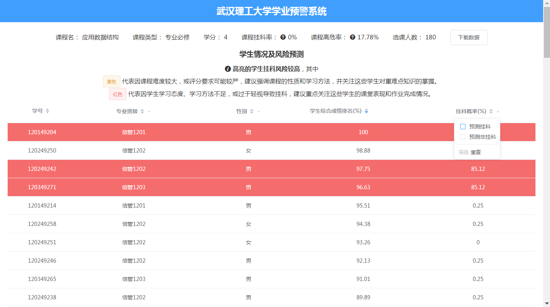Image resolution: width=550 pixels, height=307 pixels.
Task: Click failure probability 85.12 in row 120249242
Action: 478,169
